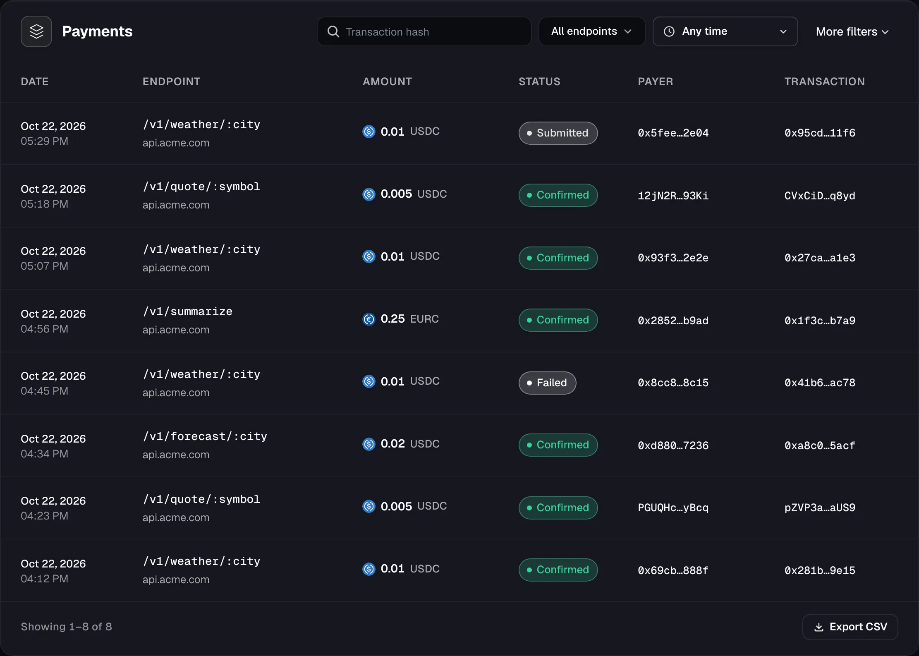Sort by the DATE column header
Screen dimensions: 919x656
pos(35,81)
